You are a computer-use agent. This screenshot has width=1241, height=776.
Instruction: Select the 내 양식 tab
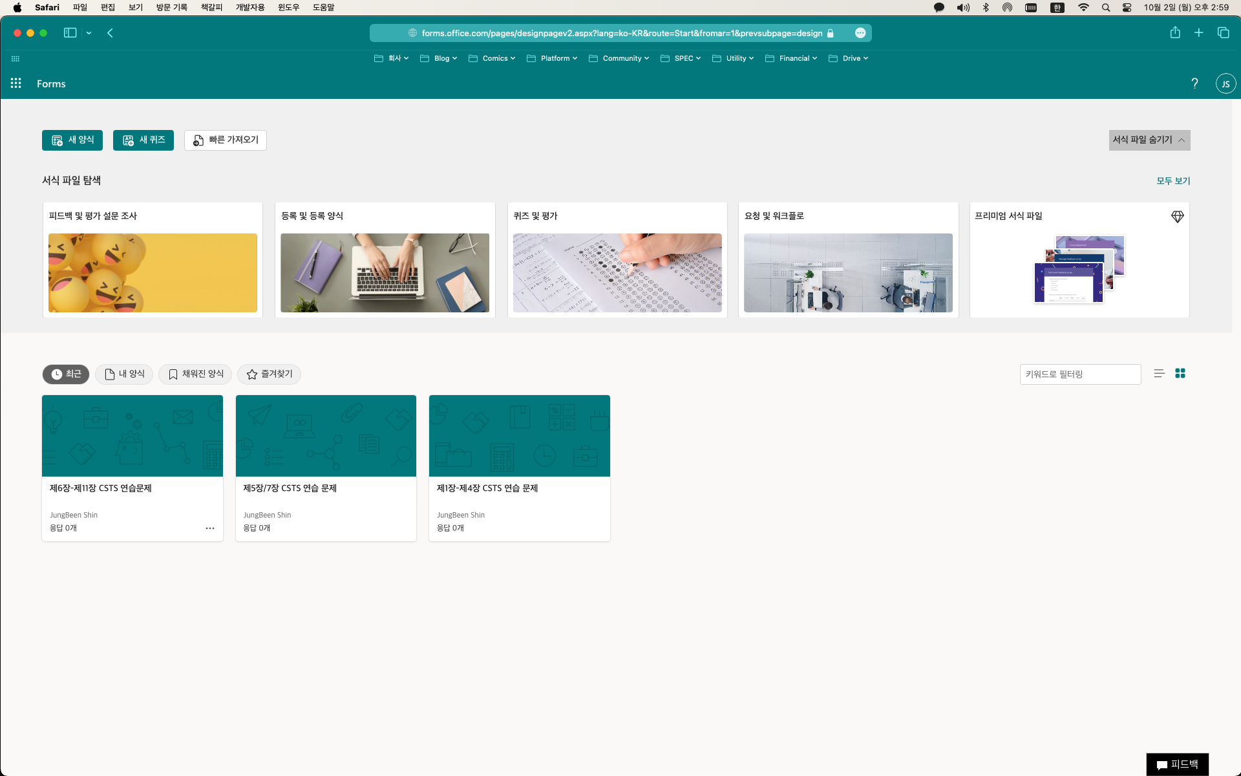tap(124, 374)
